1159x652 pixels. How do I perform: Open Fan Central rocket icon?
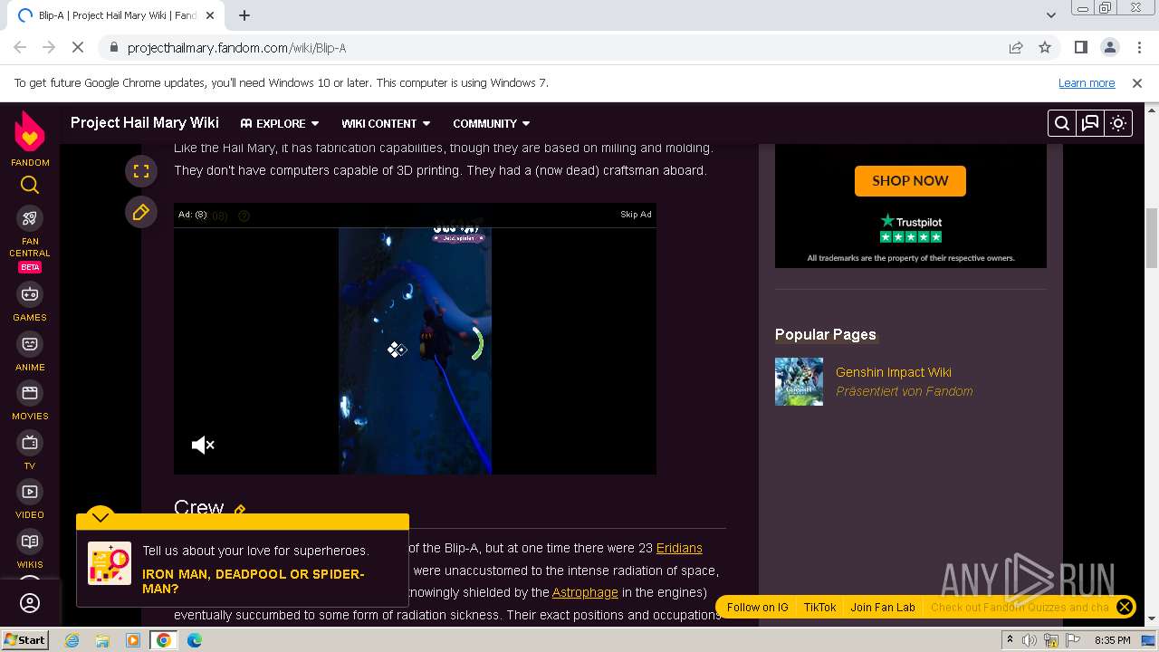click(30, 218)
